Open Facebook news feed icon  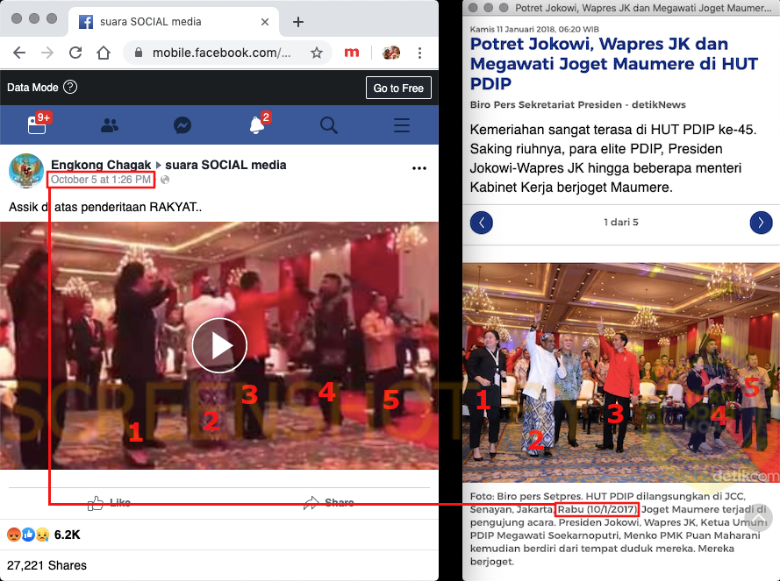pos(37,125)
